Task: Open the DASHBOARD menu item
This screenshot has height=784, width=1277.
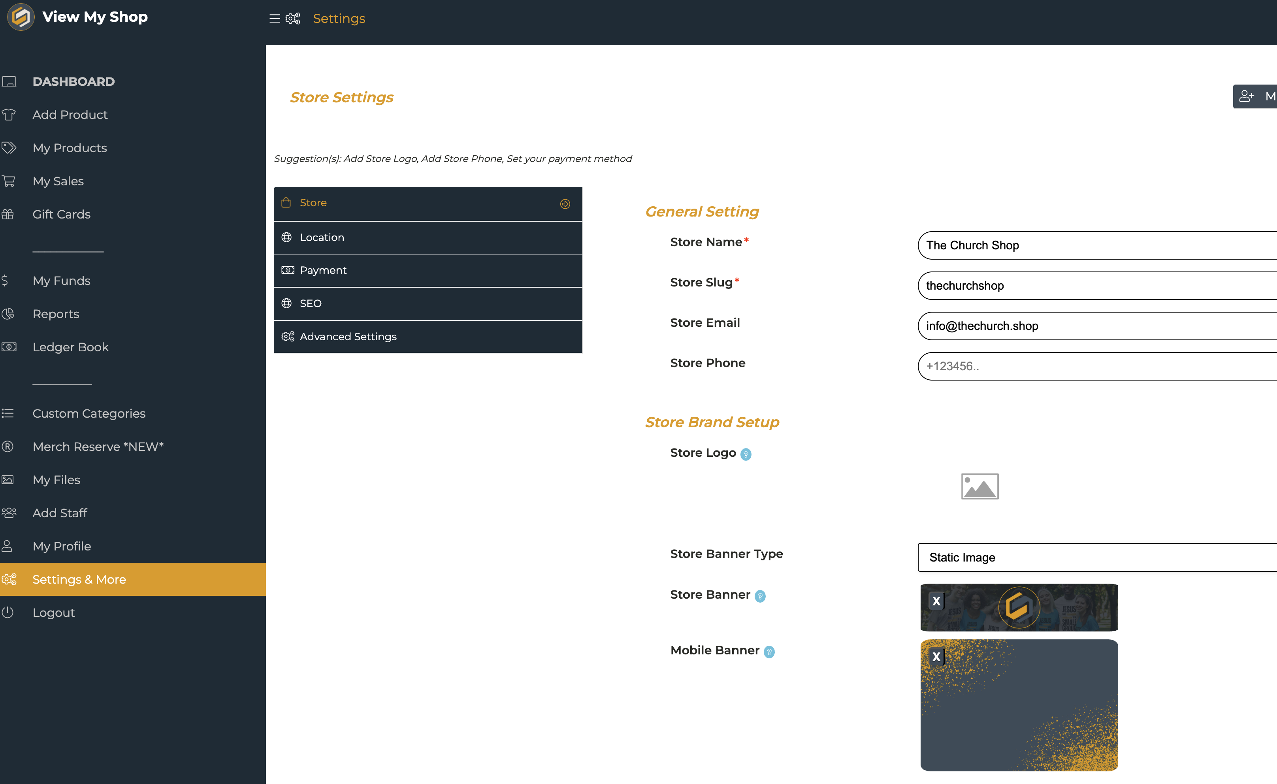Action: tap(73, 81)
